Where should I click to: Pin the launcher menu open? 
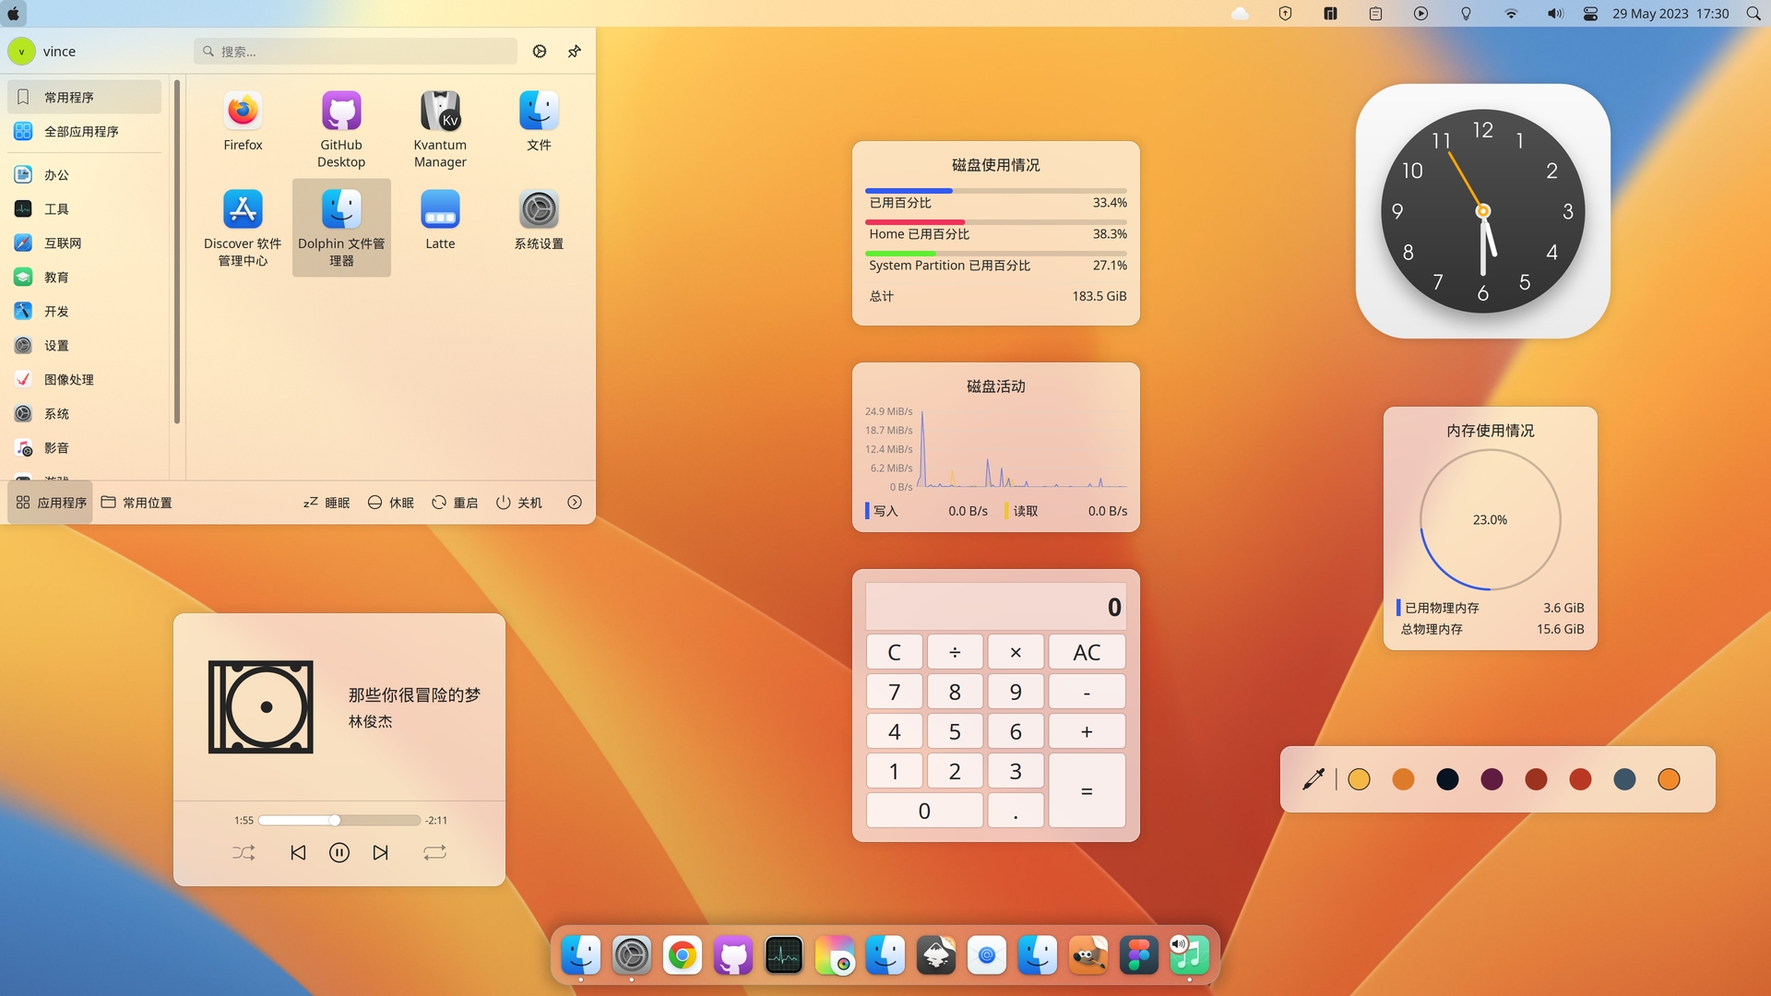coord(575,52)
